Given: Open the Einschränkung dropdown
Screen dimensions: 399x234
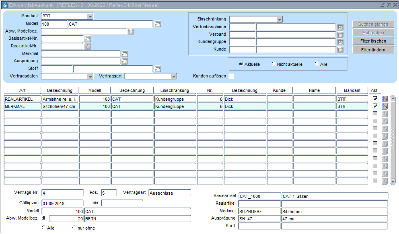Looking at the screenshot, I should click(x=279, y=20).
